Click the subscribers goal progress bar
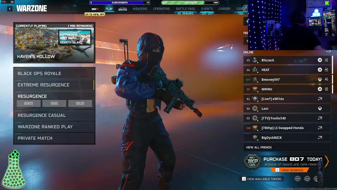The width and height of the screenshot is (337, 190). (x=120, y=3)
